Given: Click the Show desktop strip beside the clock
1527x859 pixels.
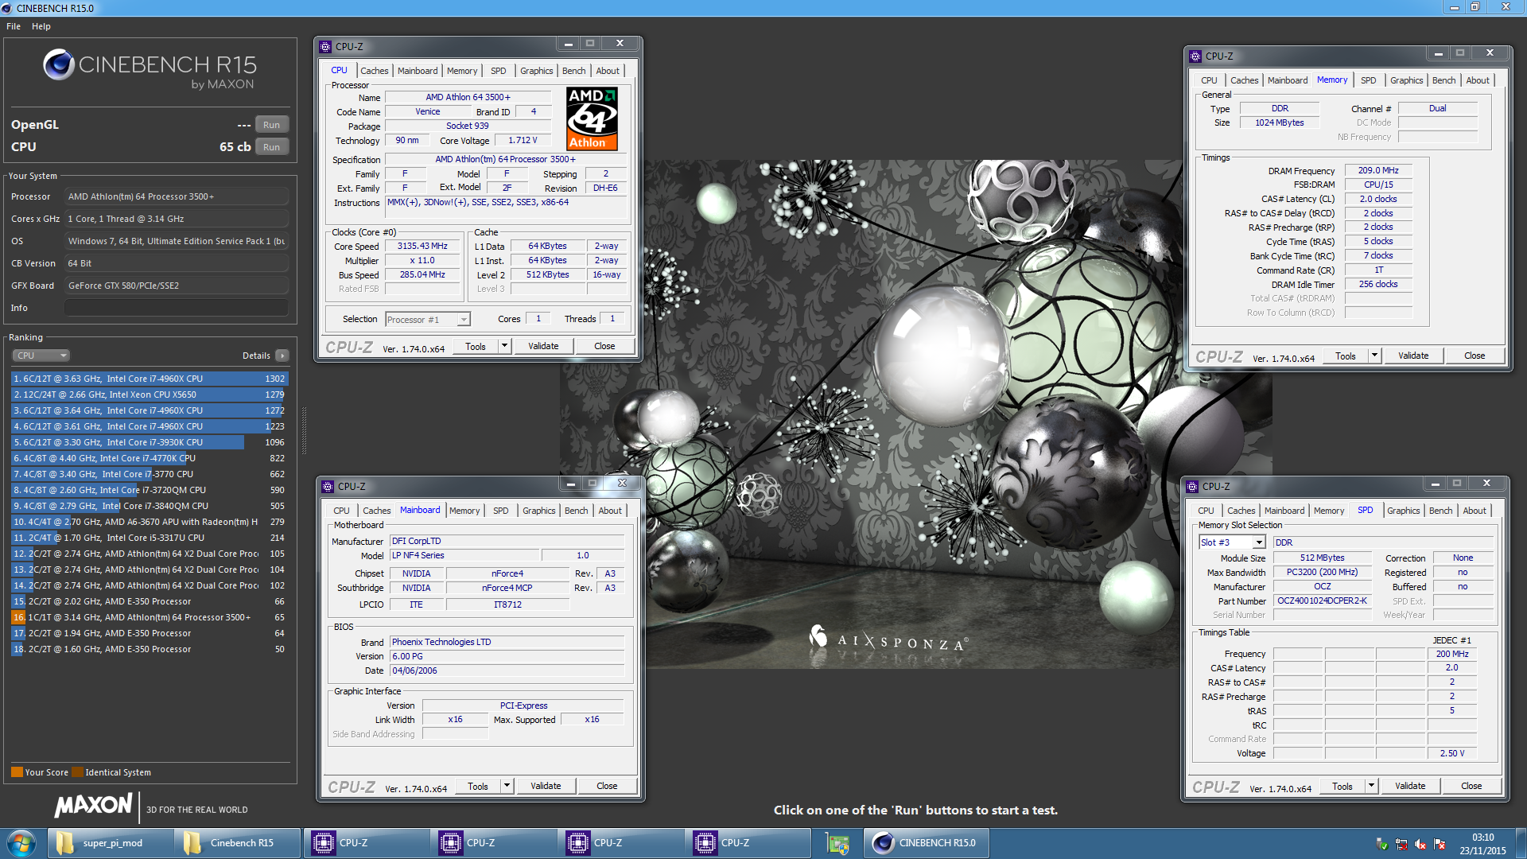Looking at the screenshot, I should coord(1521,843).
